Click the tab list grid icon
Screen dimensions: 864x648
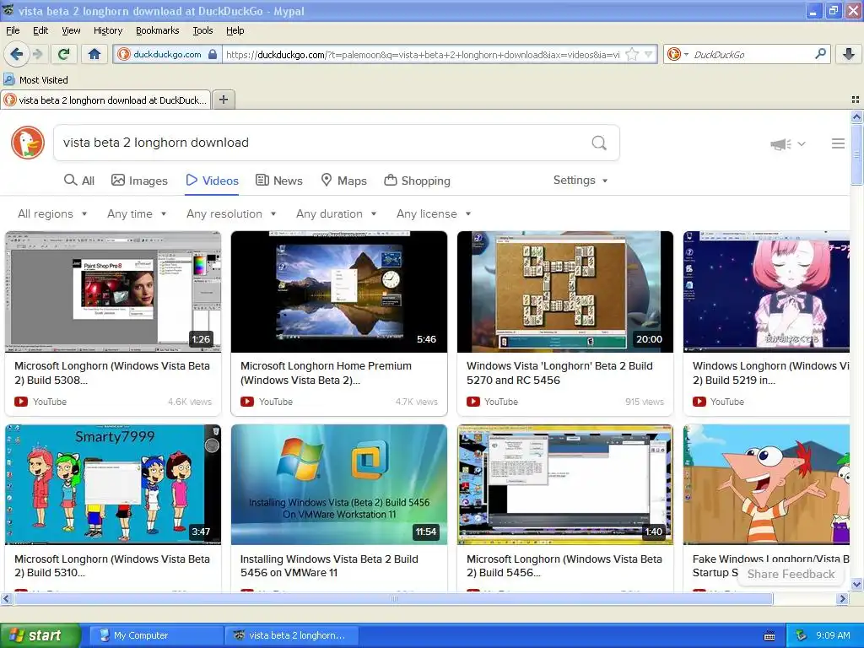pos(856,100)
